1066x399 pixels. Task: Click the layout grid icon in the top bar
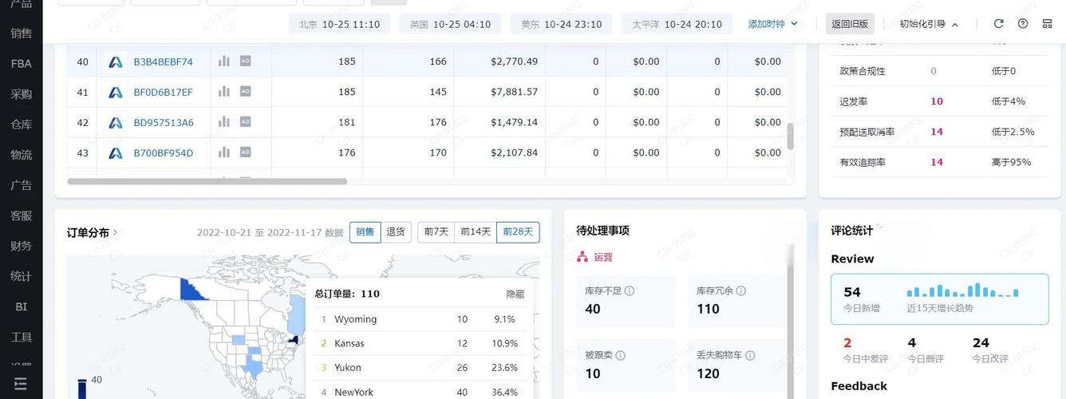coord(1048,24)
